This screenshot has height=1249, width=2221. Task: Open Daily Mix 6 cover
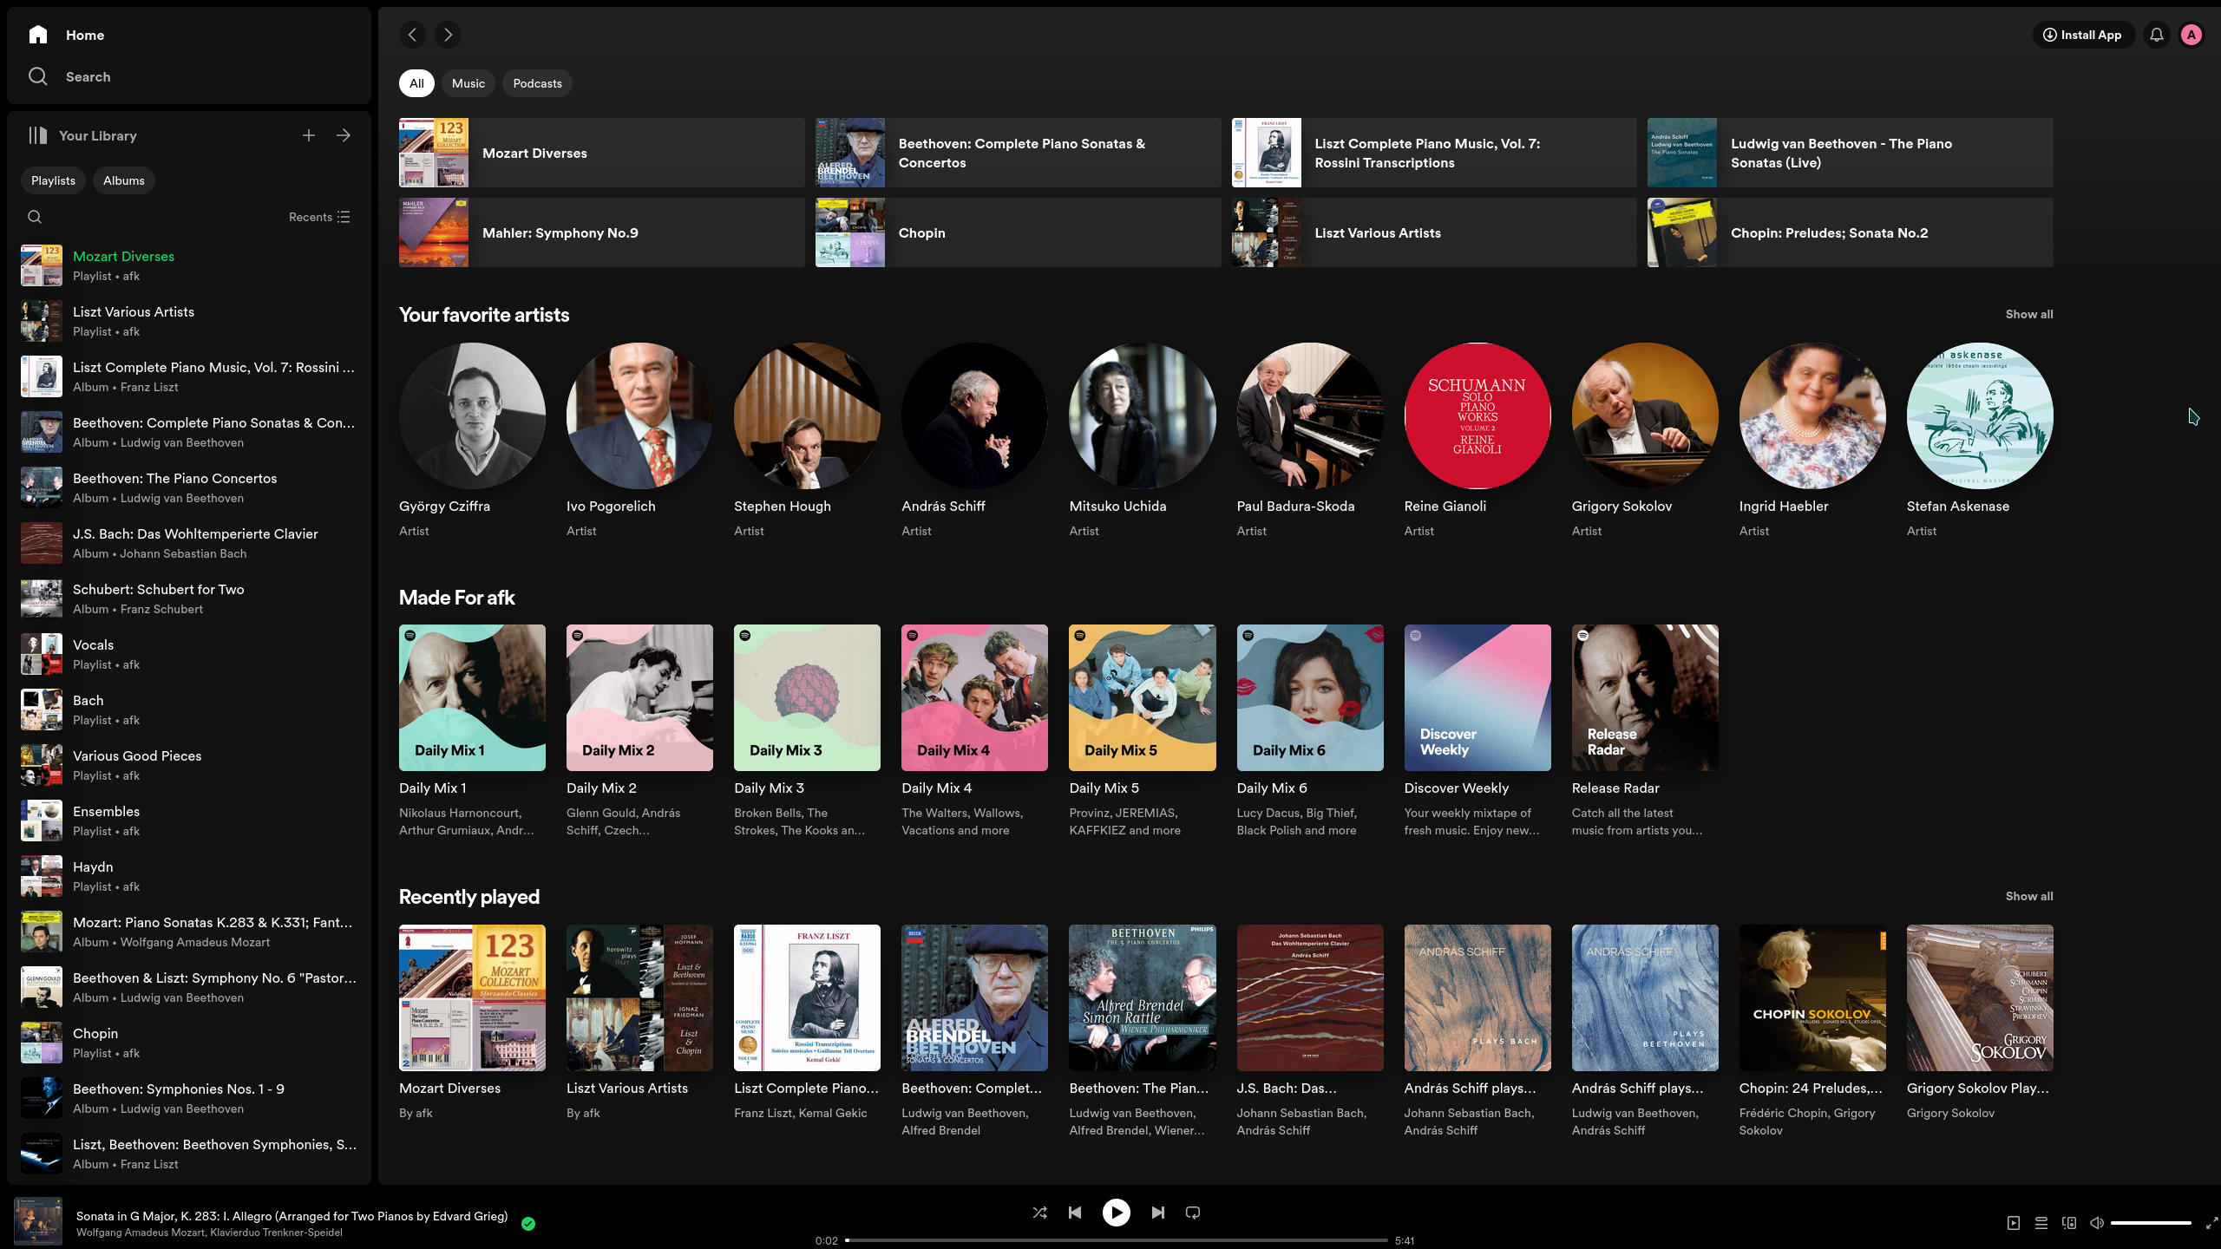(x=1310, y=697)
